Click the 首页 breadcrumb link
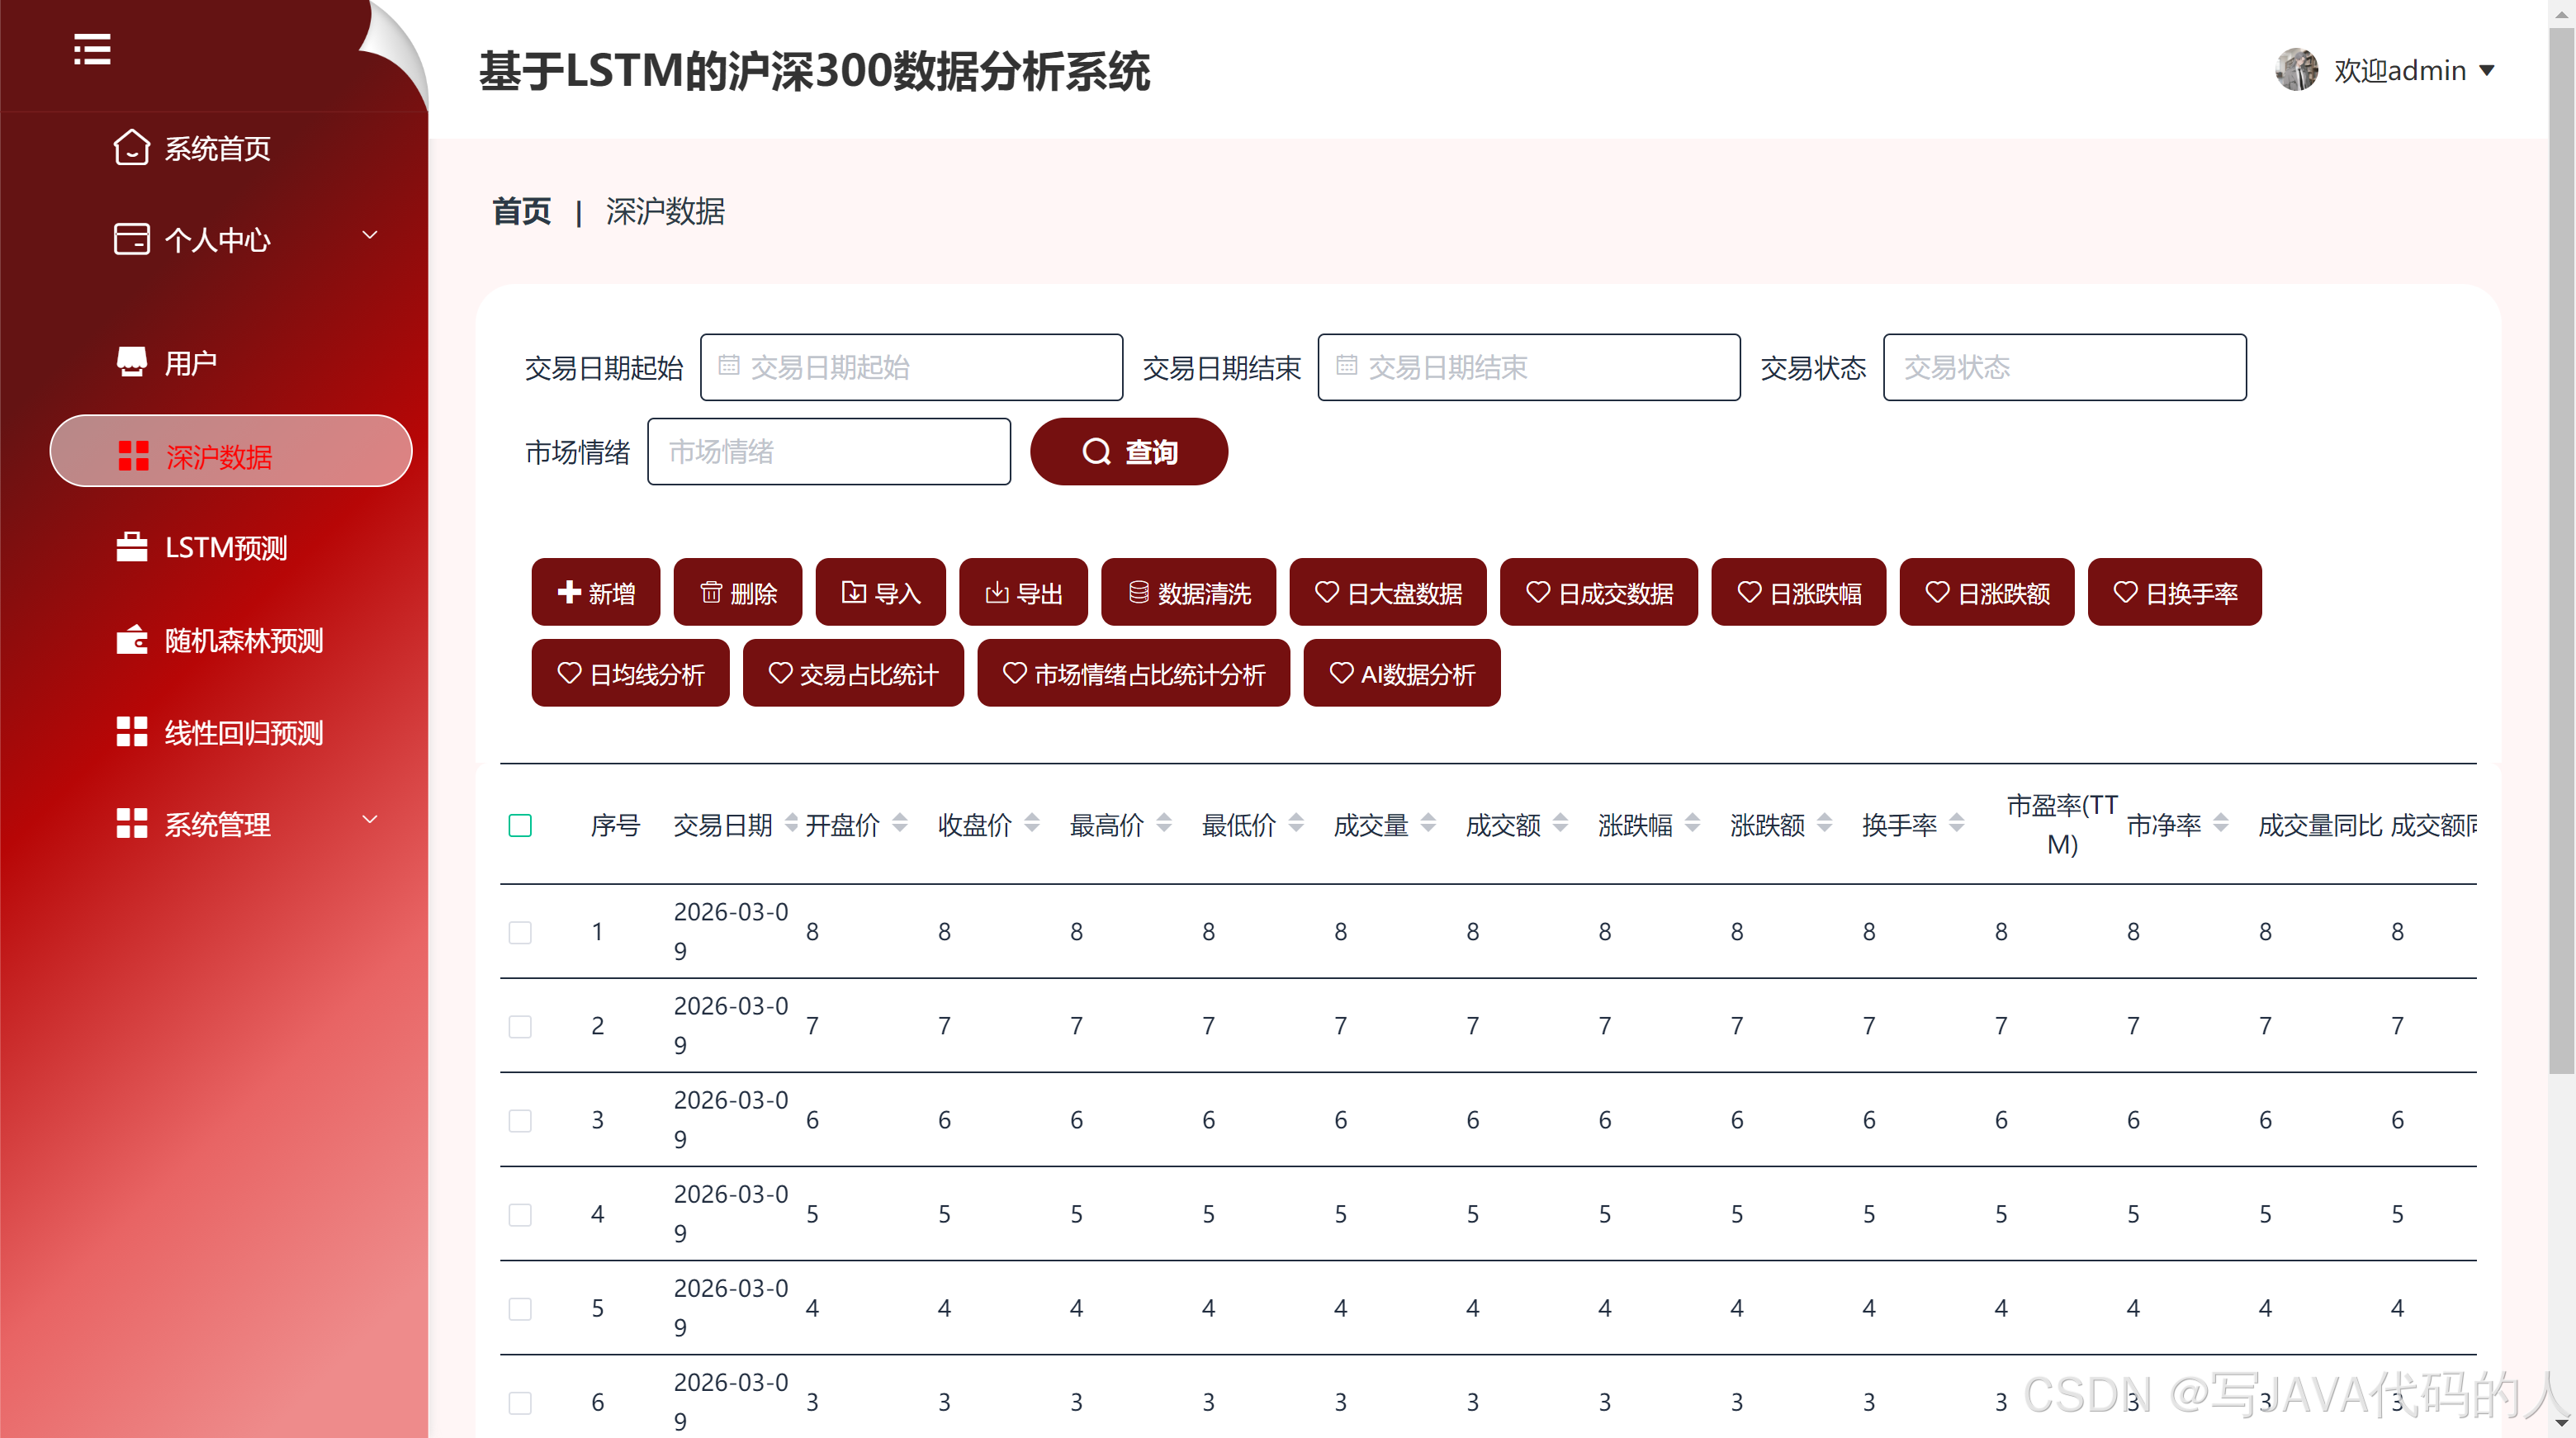Viewport: 2576px width, 1438px height. (x=521, y=211)
